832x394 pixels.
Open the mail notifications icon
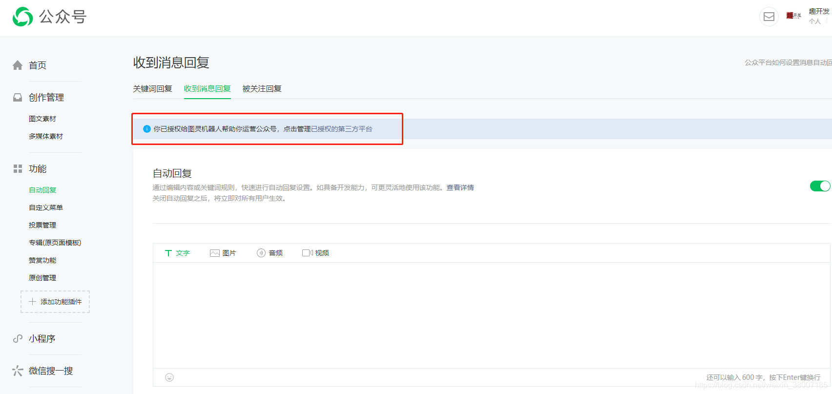tap(769, 17)
